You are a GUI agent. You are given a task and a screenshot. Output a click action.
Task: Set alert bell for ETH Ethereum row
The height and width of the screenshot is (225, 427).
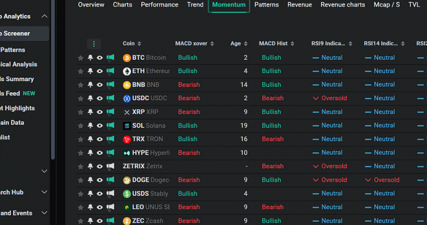pyautogui.click(x=90, y=71)
